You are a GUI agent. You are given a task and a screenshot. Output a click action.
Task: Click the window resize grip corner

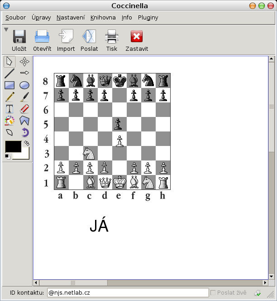(x=271, y=294)
